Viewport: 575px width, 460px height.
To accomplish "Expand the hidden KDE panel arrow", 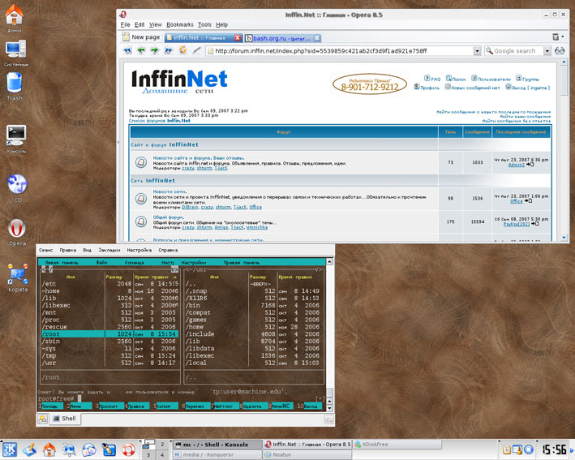I will tap(572, 449).
